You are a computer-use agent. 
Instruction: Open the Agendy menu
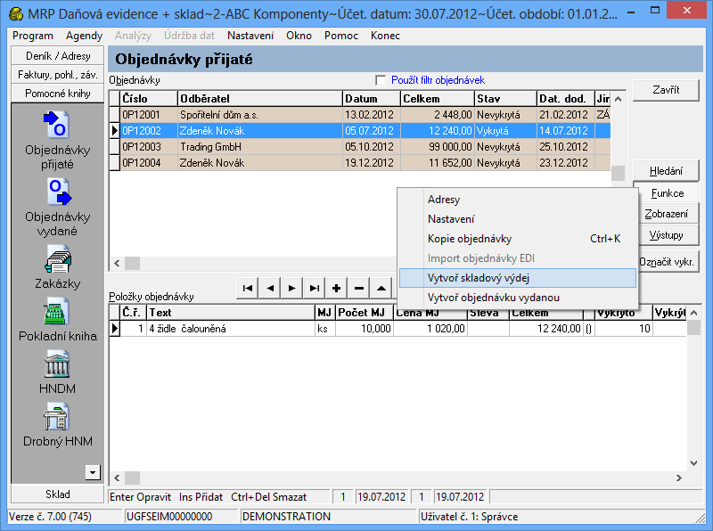point(84,36)
